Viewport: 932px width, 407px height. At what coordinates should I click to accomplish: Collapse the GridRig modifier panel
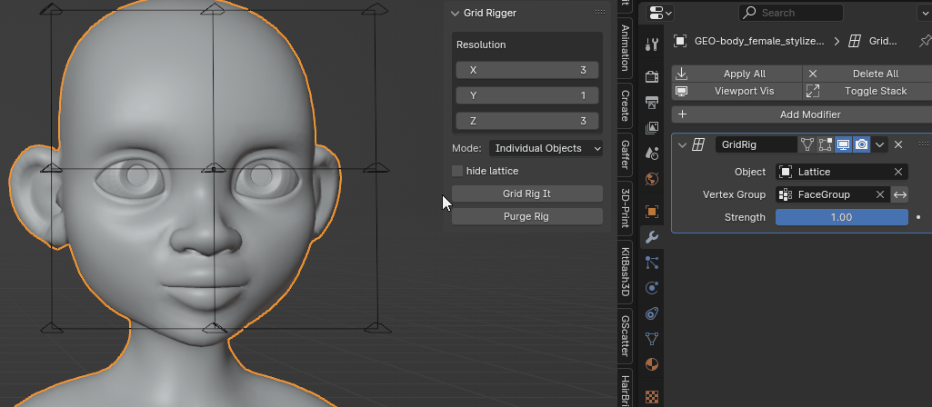click(x=682, y=144)
